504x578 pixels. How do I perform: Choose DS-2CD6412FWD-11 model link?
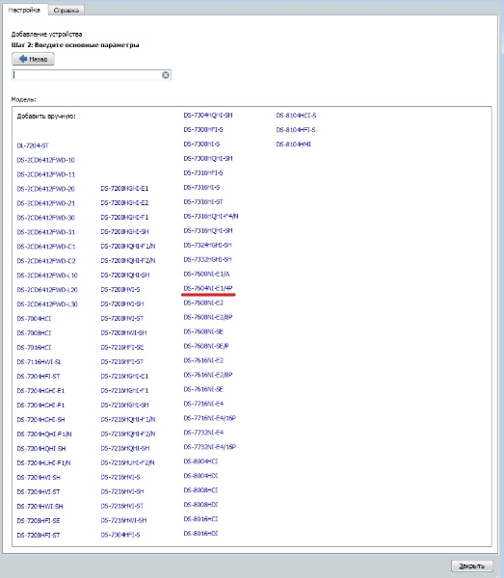click(45, 174)
